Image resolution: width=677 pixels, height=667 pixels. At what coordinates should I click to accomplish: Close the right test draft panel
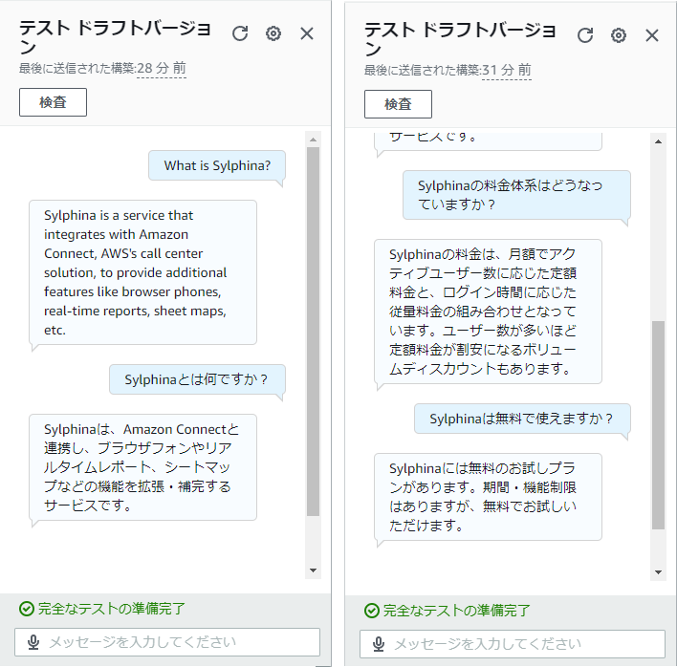[652, 35]
